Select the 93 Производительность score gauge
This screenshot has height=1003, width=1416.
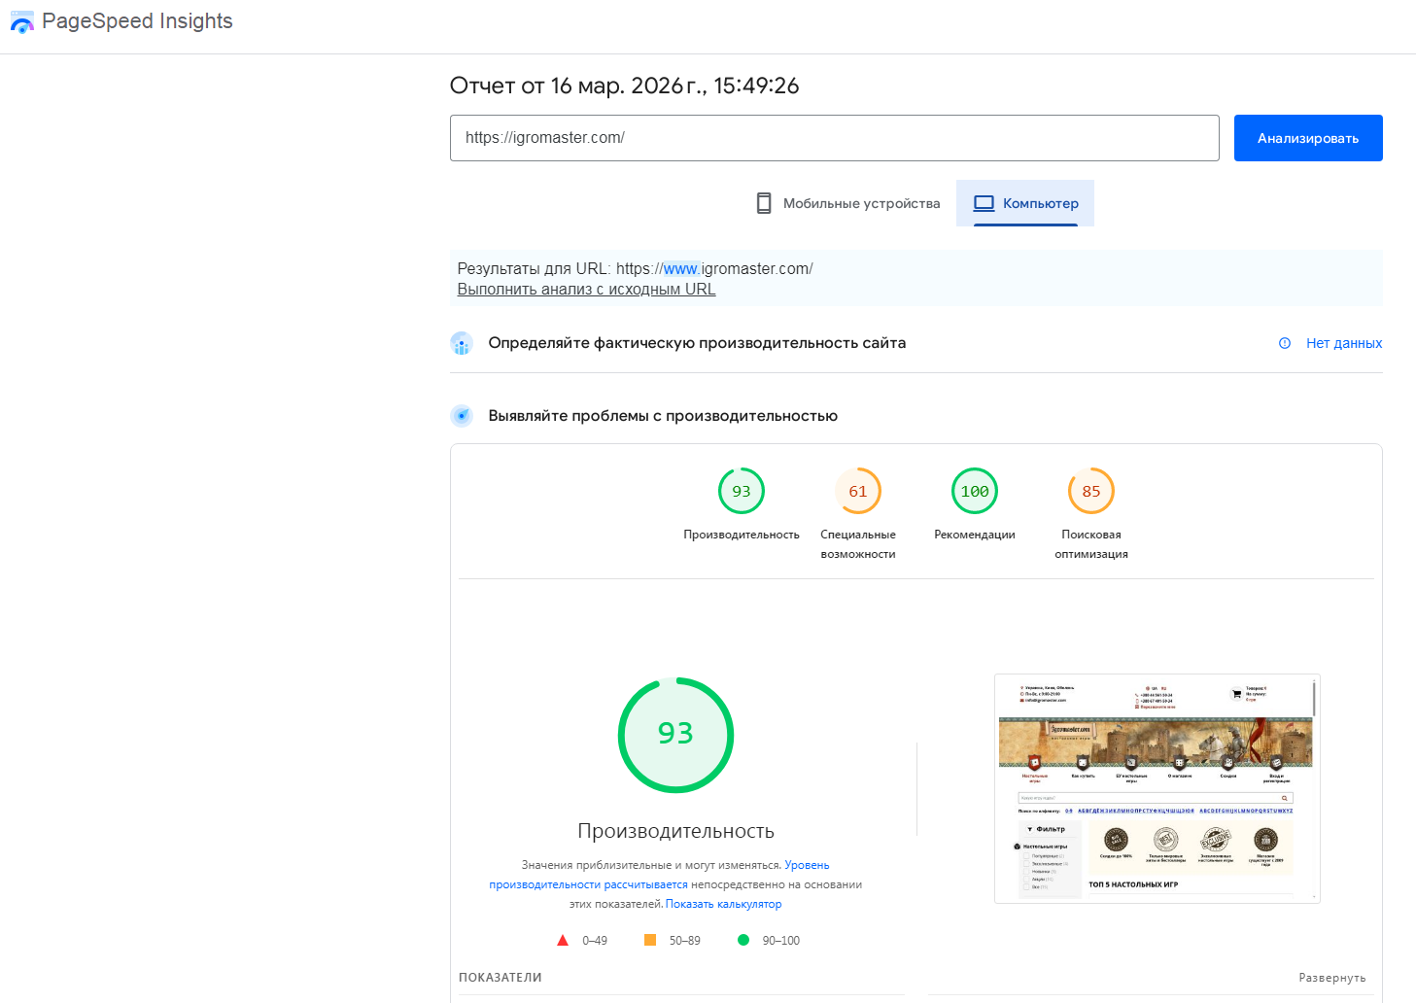[x=741, y=492]
